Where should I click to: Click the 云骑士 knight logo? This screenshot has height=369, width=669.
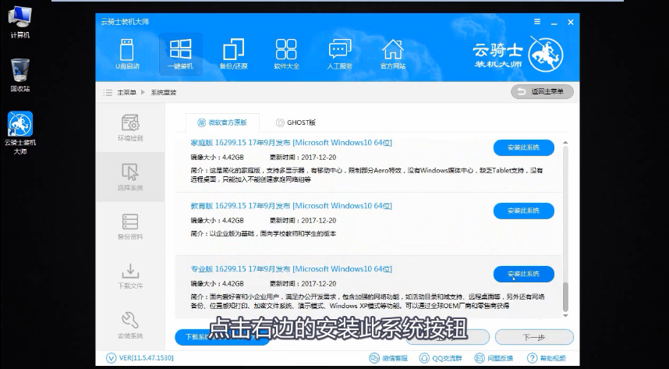pos(546,55)
